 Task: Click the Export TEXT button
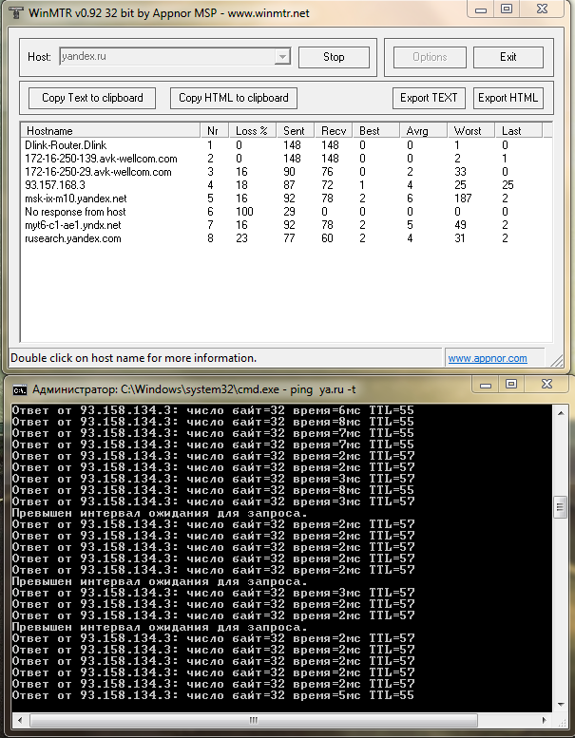pos(429,98)
